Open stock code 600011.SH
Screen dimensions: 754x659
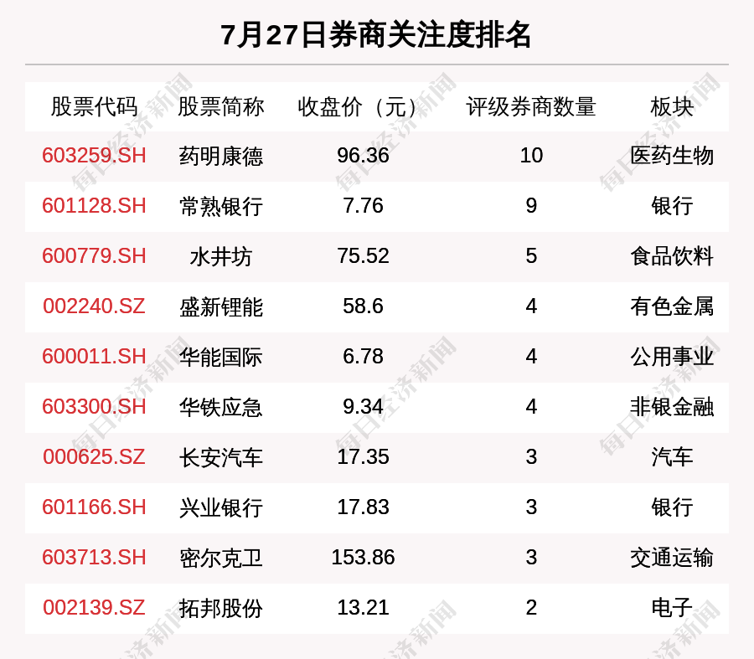click(94, 357)
